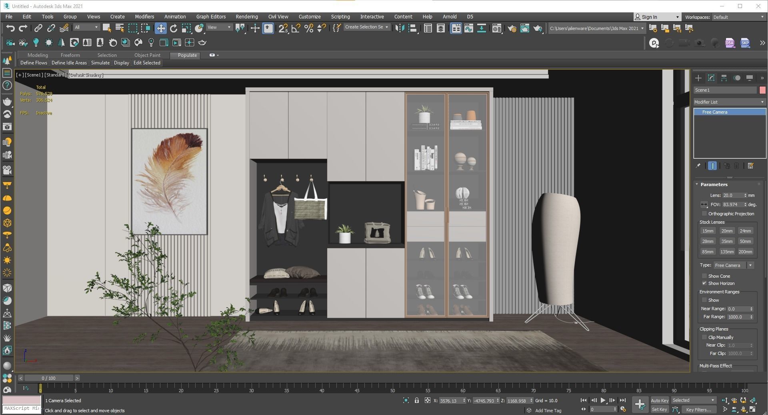Image resolution: width=768 pixels, height=415 pixels.
Task: Open the project folder path dropdown
Action: 596,28
